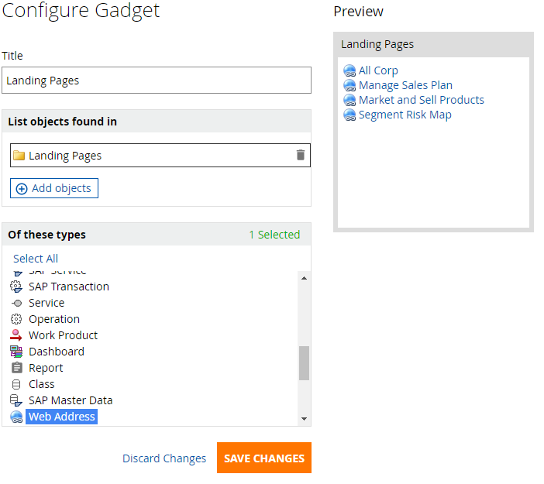
Task: Select the Operation object type
Action: (x=53, y=319)
